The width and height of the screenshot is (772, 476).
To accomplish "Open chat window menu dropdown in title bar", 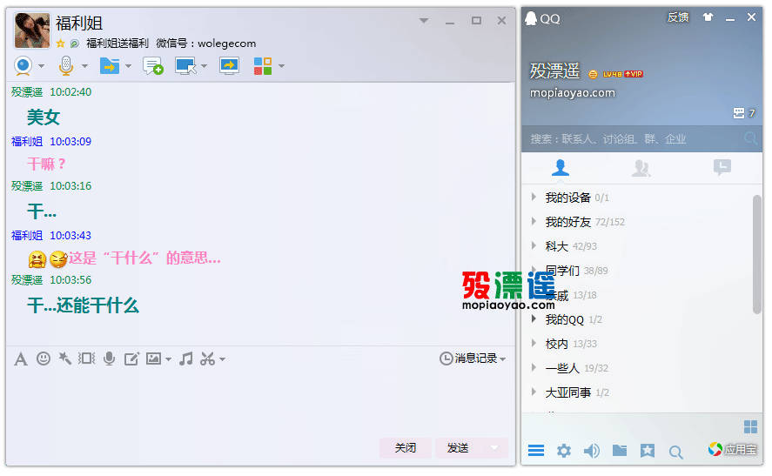I will pos(424,21).
